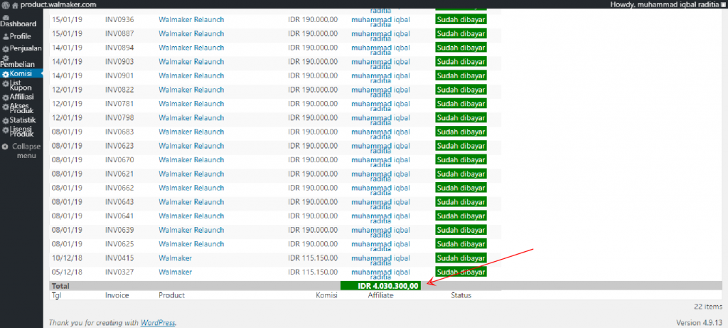The image size is (728, 328).
Task: Click the home icon beside product.walmaker.com
Action: pos(16,5)
